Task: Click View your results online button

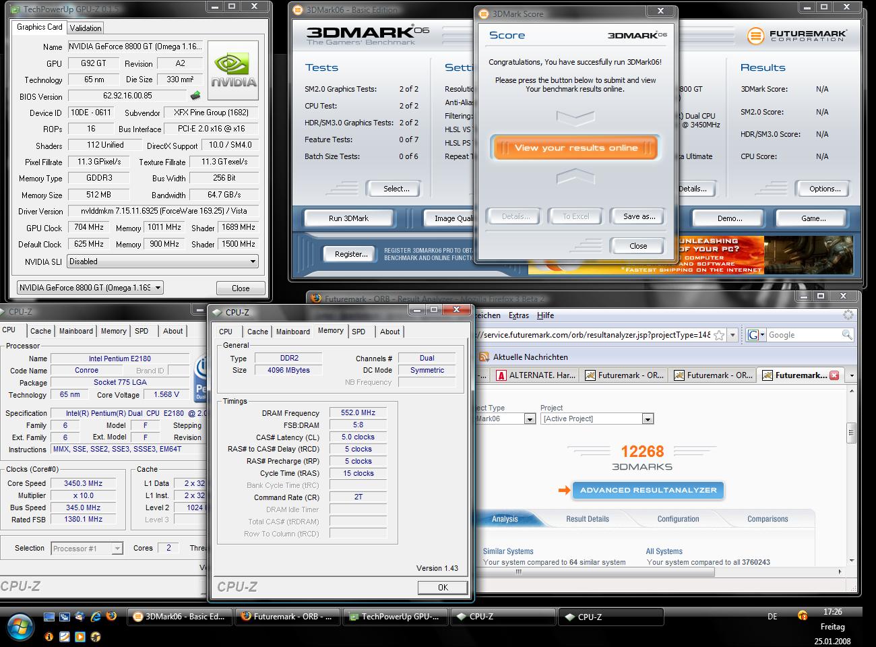Action: tap(576, 148)
